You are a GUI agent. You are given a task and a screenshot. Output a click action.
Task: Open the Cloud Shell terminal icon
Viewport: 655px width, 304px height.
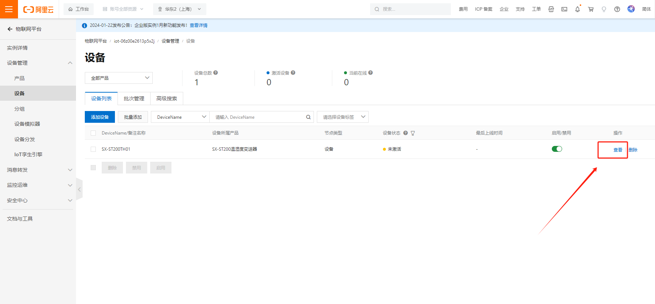point(564,9)
